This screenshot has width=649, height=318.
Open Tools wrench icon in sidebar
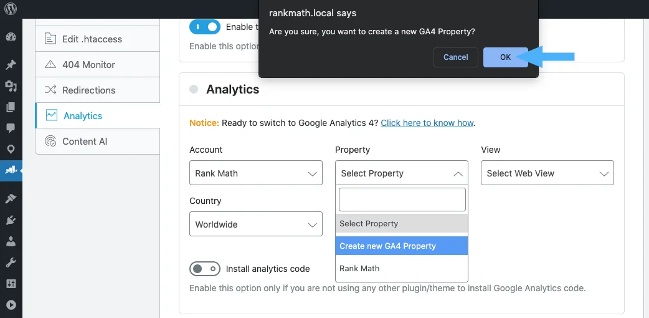11,263
